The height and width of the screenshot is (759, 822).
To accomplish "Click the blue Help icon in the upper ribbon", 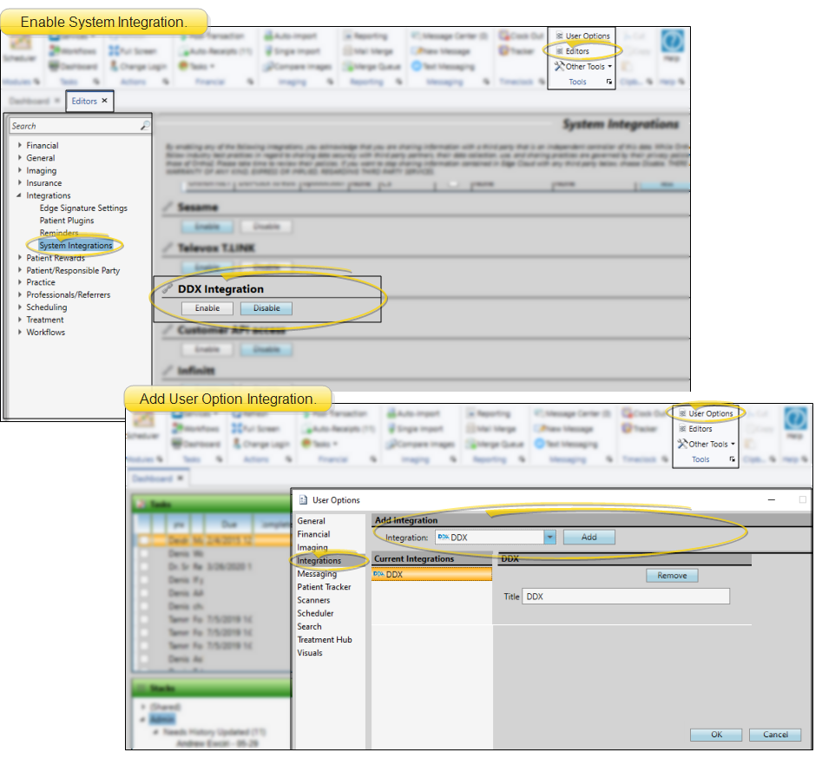I will pos(672,43).
